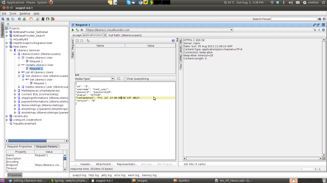Viewport: 327px width, 183px height.
Task: Click the Bluetooth icon in system tray
Action: click(283, 2)
